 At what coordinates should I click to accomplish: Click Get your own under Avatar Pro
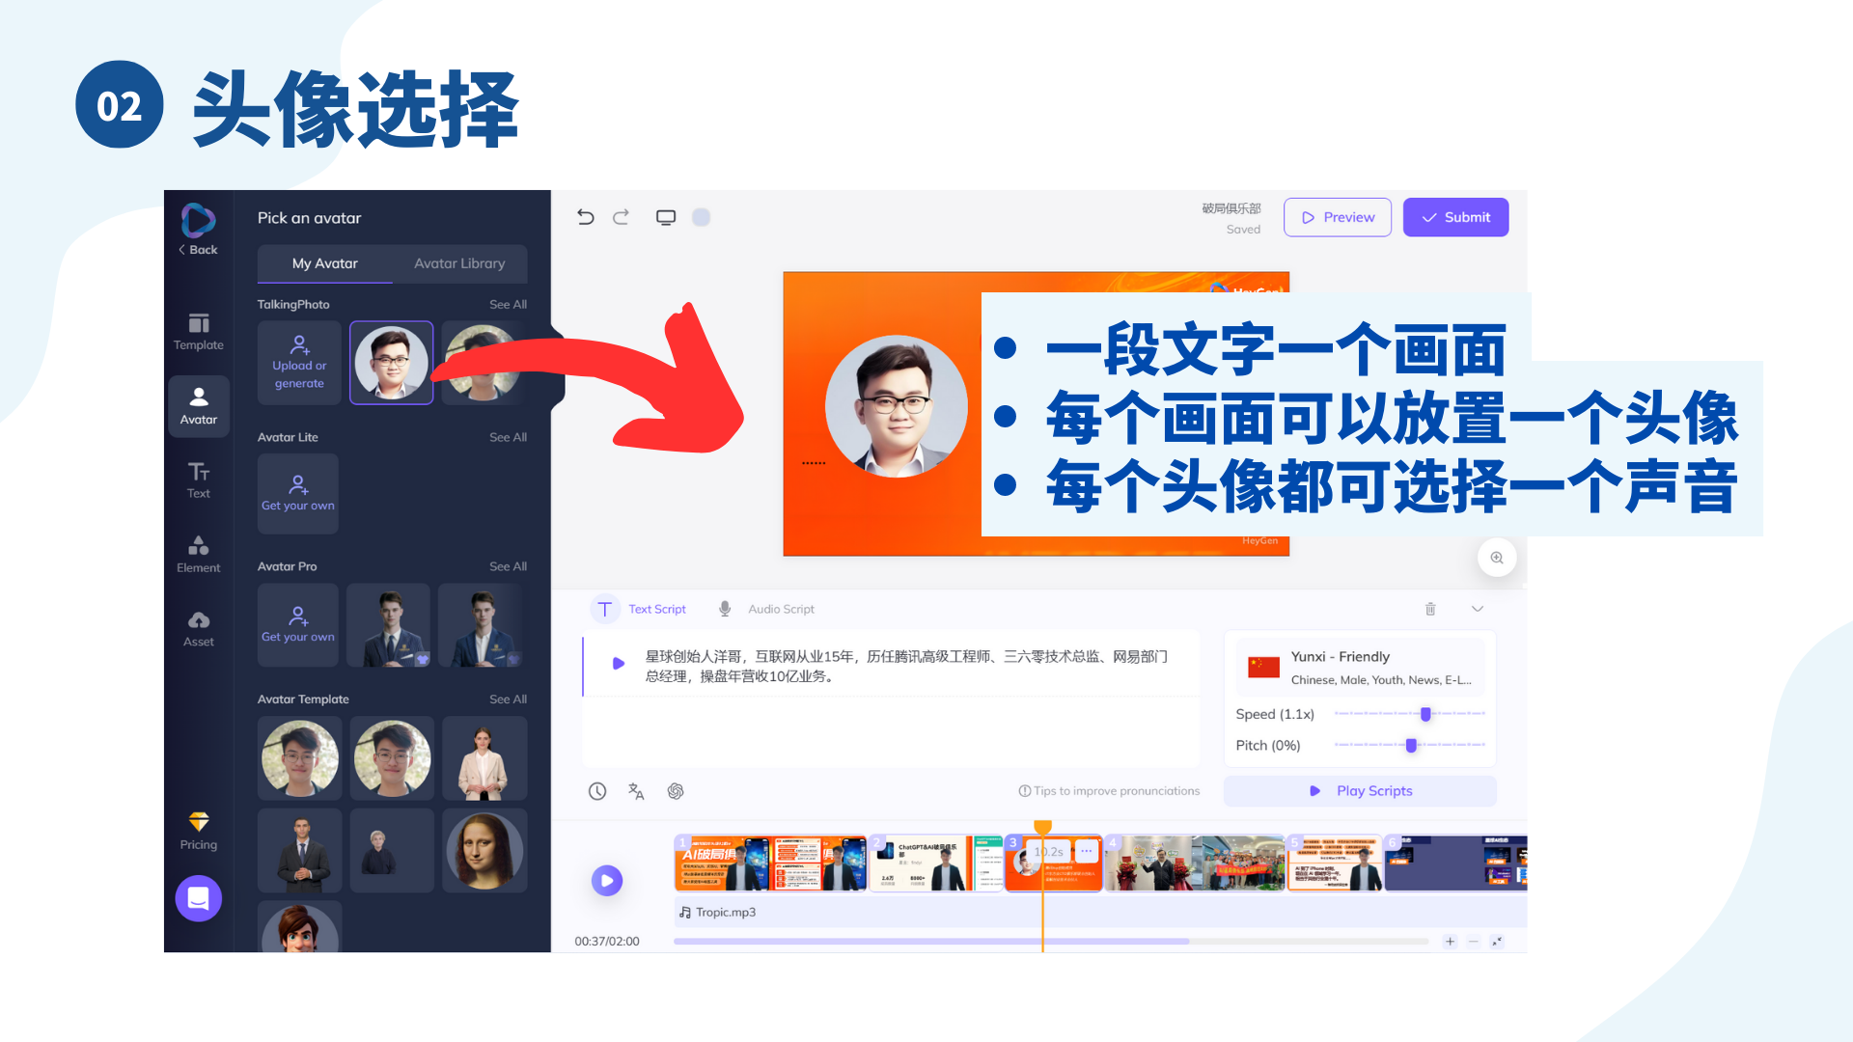pos(297,624)
